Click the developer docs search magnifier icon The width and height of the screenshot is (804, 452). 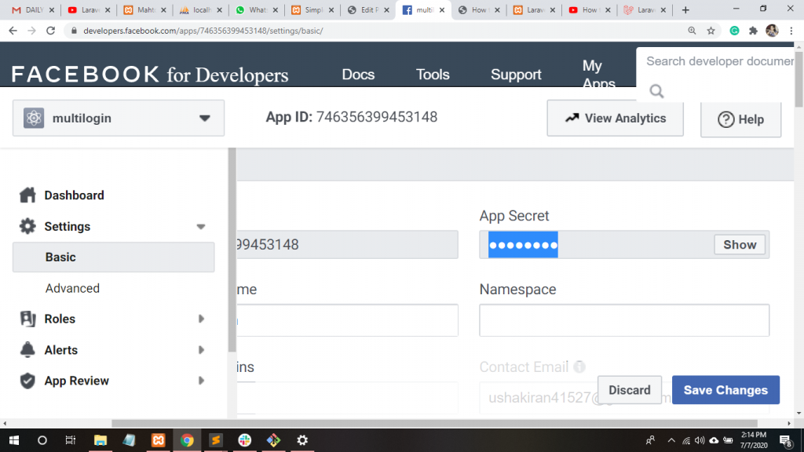pyautogui.click(x=656, y=91)
